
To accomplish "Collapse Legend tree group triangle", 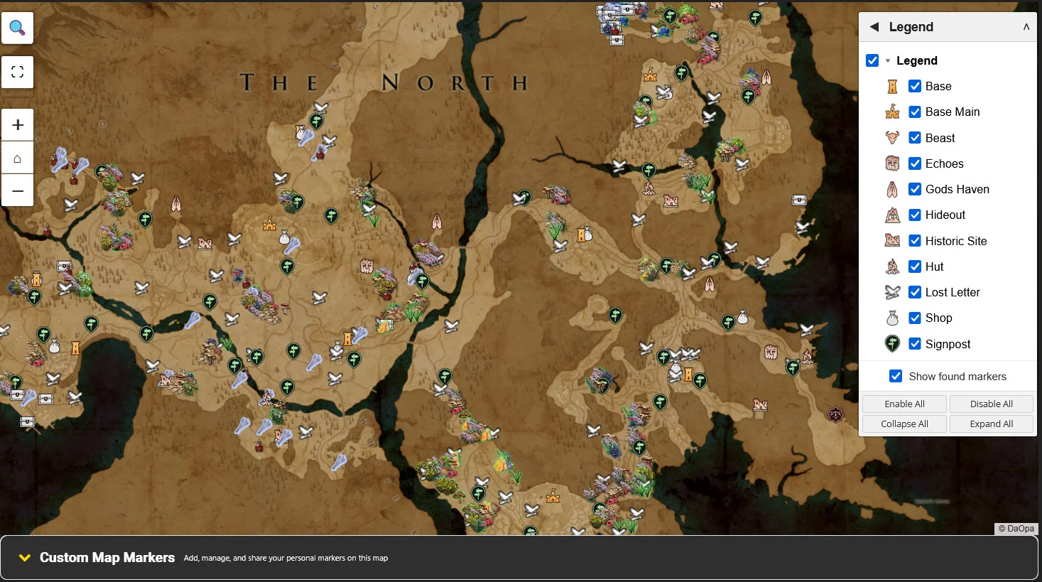I will pyautogui.click(x=887, y=61).
